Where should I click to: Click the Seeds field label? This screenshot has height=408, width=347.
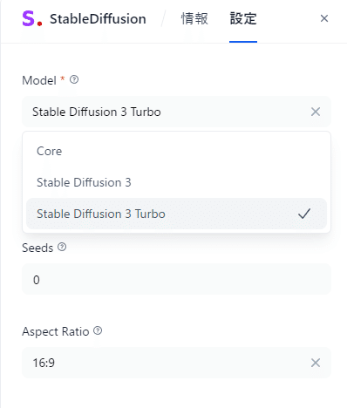click(37, 248)
